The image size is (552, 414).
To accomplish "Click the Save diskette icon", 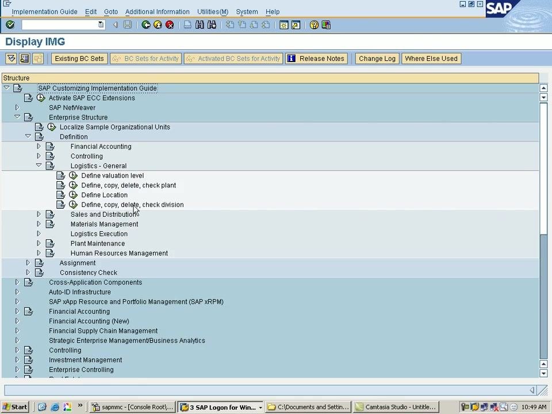I will click(128, 25).
